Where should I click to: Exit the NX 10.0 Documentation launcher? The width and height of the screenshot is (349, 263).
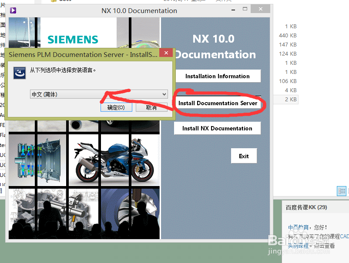click(244, 156)
